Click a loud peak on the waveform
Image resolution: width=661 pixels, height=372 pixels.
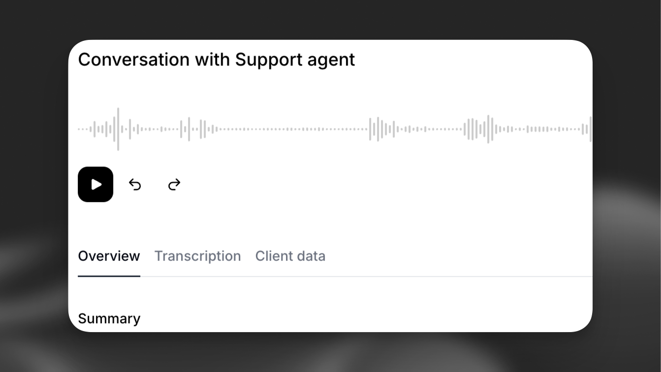(x=118, y=128)
